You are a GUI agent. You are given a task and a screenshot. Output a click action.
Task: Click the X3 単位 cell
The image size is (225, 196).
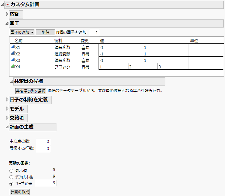(206, 60)
